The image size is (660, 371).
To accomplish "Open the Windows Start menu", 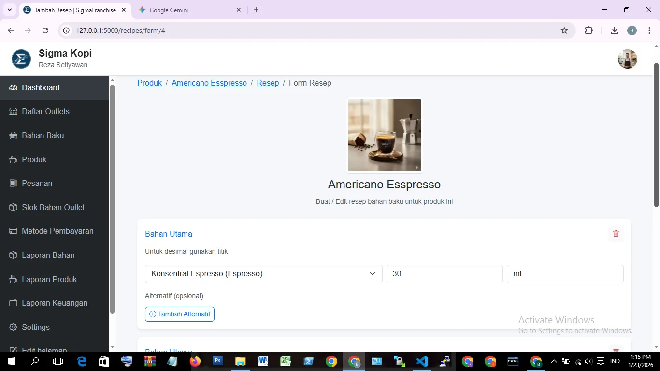I will [11, 361].
